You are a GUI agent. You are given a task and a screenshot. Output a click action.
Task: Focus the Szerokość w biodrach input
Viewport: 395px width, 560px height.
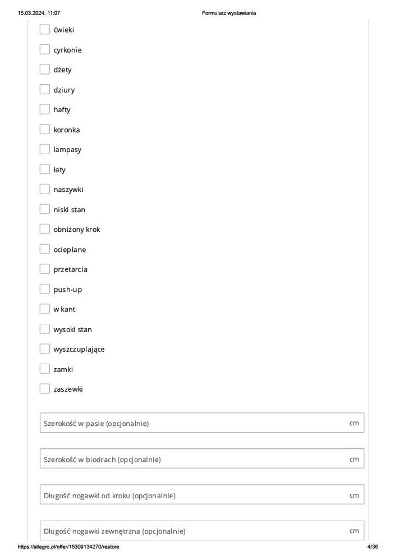194,459
